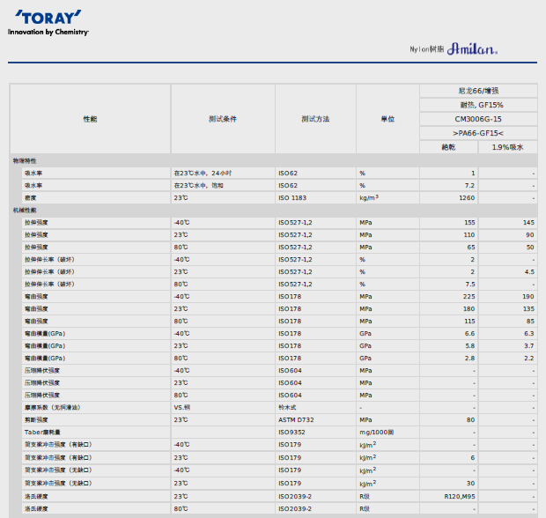This screenshot has height=518, width=546.
Task: Click the 1.9%吸水 column header
Action: (507, 147)
